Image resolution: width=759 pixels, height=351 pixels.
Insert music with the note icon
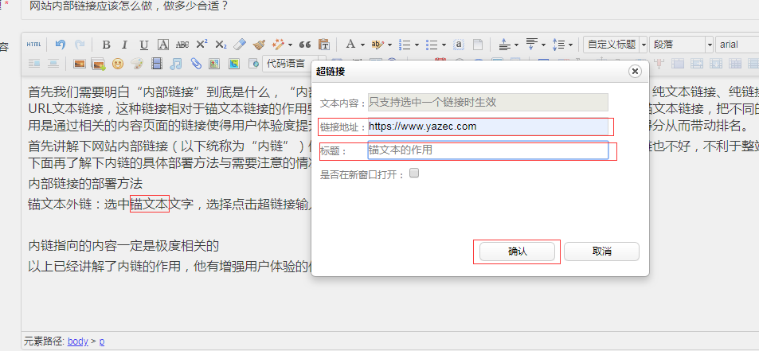(176, 64)
